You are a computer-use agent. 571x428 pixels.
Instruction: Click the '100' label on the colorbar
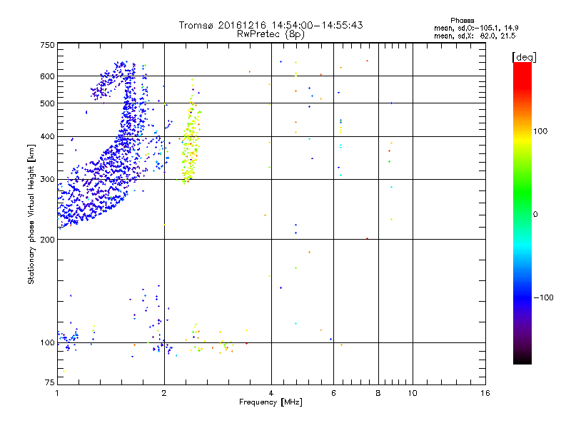pyautogui.click(x=540, y=131)
